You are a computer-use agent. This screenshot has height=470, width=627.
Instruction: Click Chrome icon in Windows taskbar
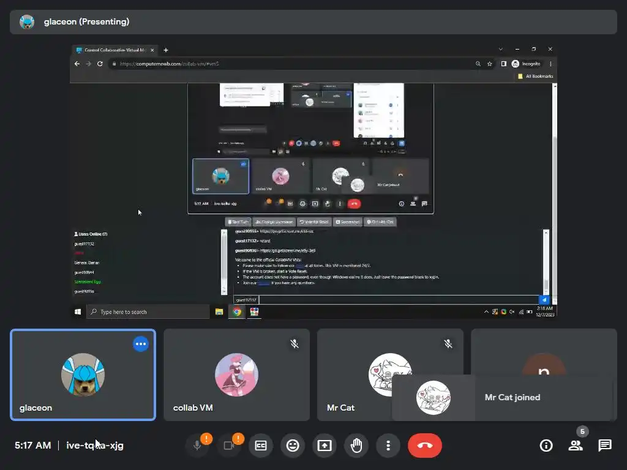[x=237, y=311]
